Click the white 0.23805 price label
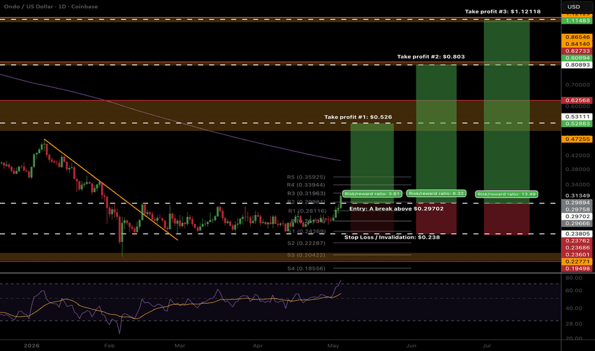The width and height of the screenshot is (595, 351). (576, 234)
